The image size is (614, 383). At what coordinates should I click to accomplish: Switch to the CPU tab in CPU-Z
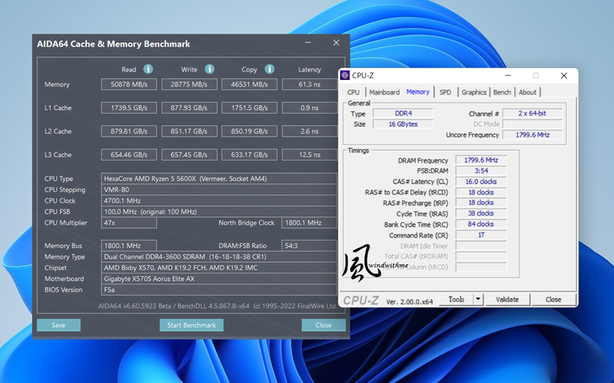click(353, 93)
